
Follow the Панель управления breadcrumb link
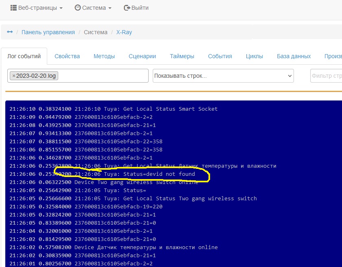click(x=48, y=32)
